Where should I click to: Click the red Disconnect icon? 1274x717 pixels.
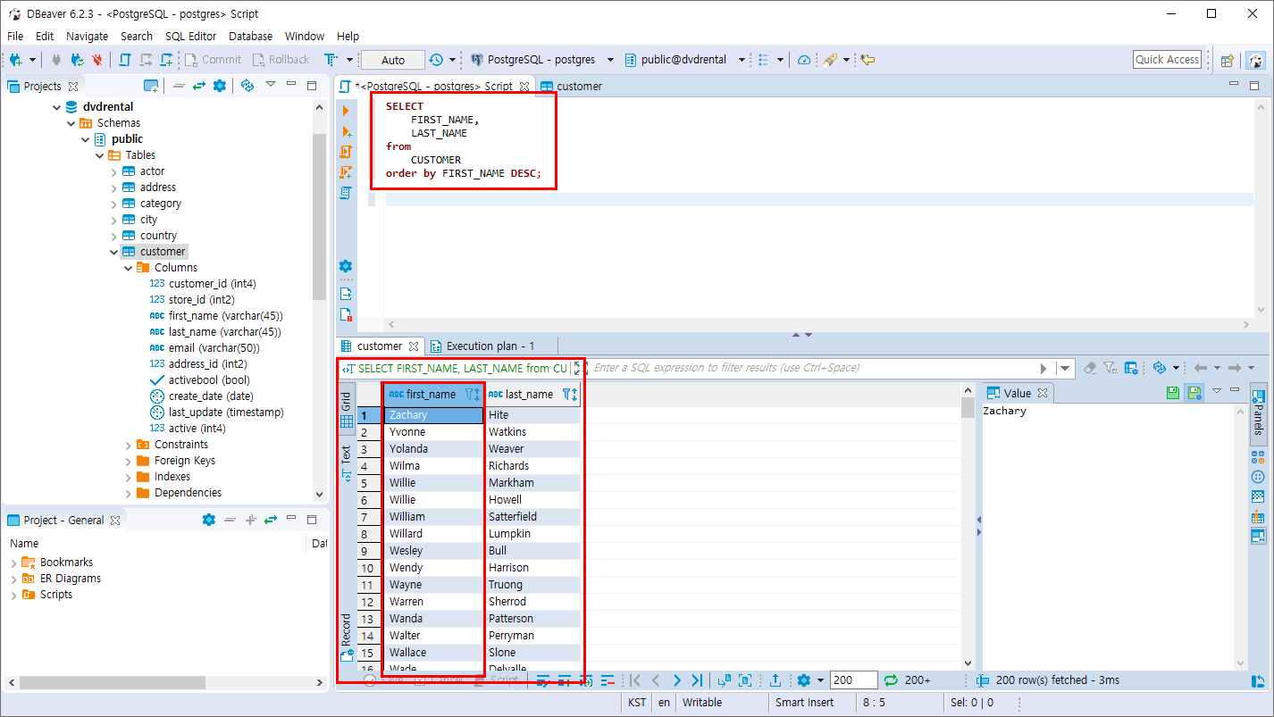[96, 60]
